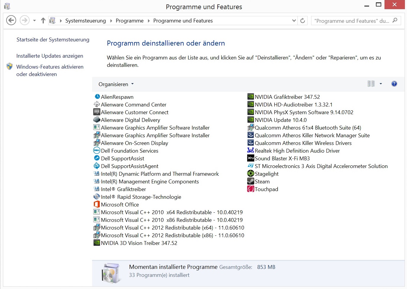Open Startseite der Systemsteuerung link
Viewport: 407px width, 289px height.
[53, 40]
